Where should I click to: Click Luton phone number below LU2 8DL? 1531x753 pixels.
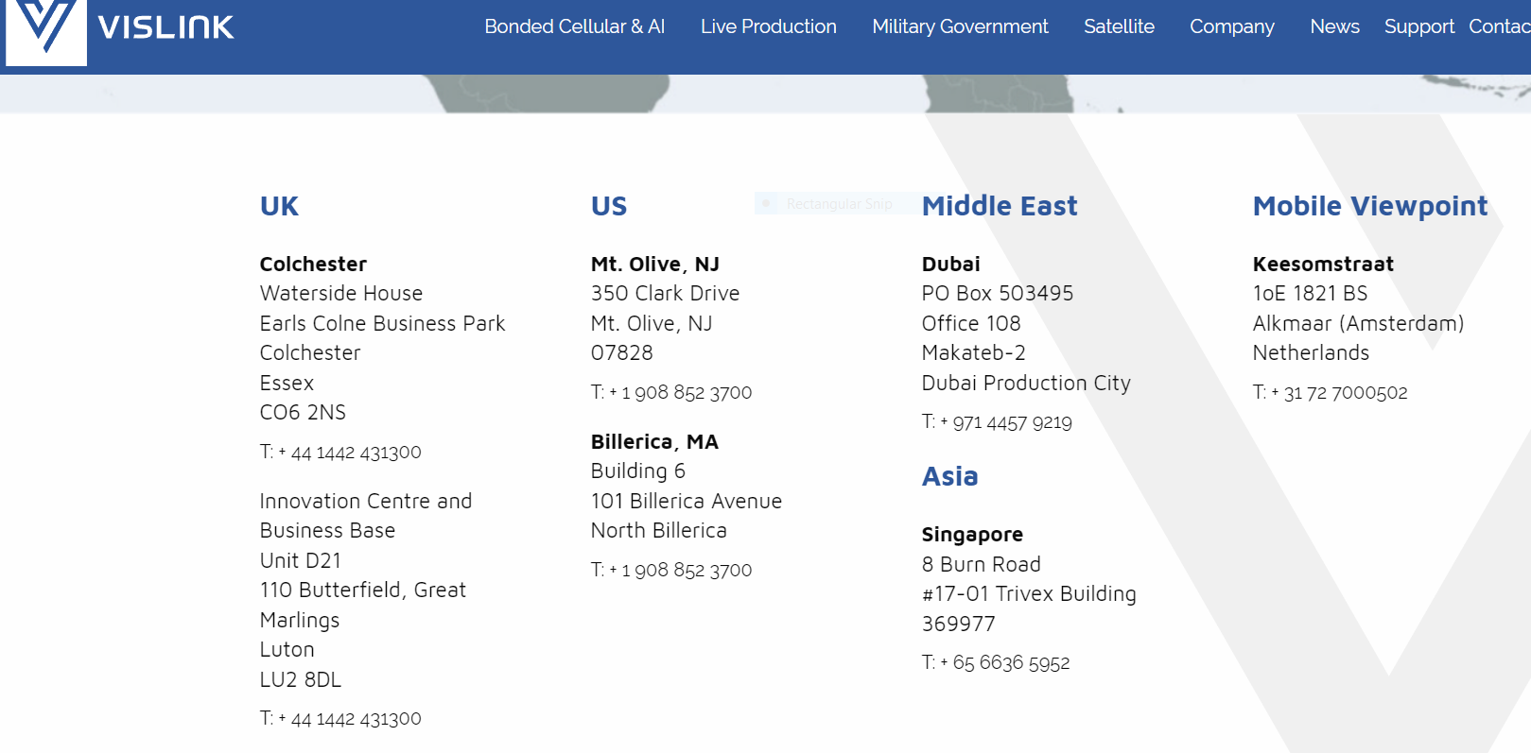point(340,719)
